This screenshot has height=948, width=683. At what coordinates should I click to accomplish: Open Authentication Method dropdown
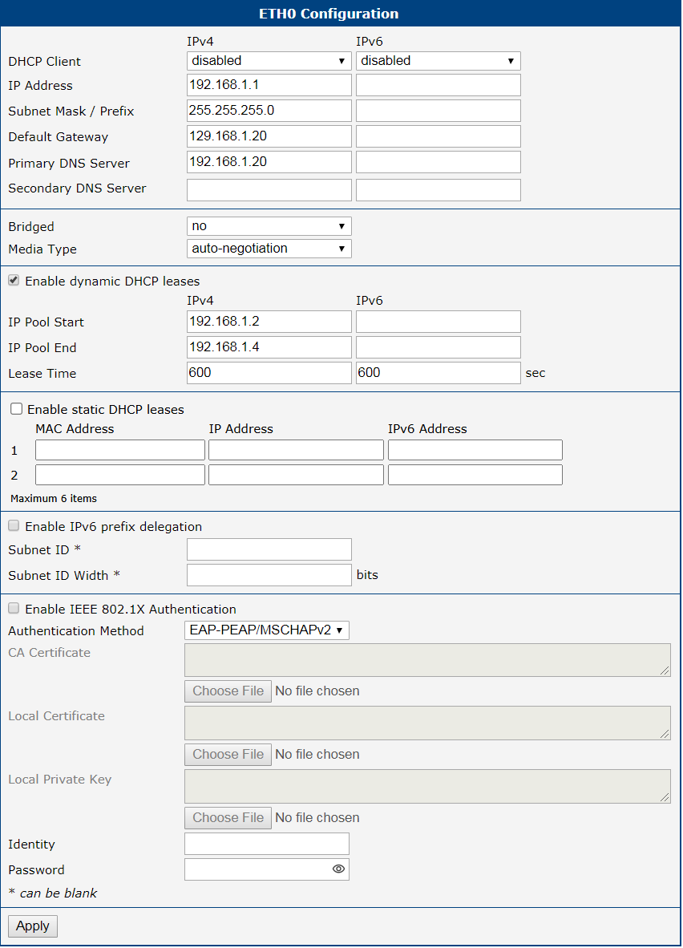coord(267,630)
